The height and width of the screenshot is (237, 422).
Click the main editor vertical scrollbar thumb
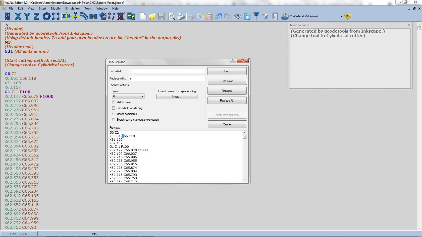tap(419, 28)
